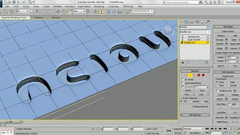Click the Plane01 object color swatch
The height and width of the screenshot is (135, 240).
click(x=208, y=27)
